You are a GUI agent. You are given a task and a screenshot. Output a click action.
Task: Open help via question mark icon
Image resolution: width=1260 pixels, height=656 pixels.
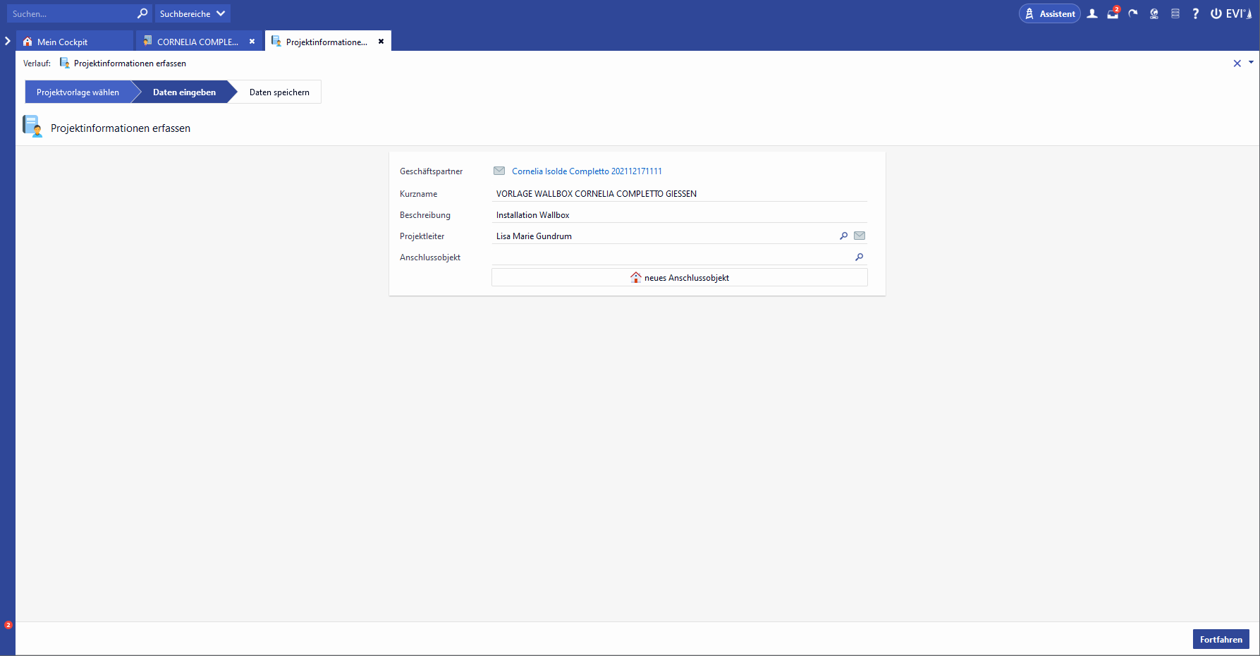[x=1196, y=13]
